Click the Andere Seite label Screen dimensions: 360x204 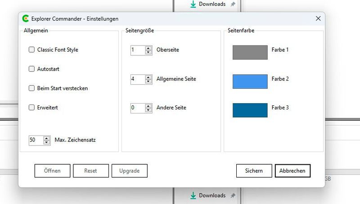point(171,108)
